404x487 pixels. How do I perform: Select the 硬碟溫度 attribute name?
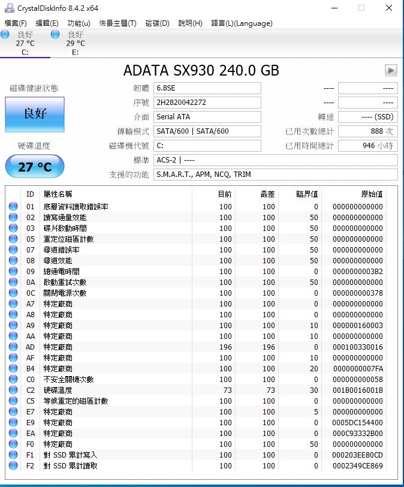[x=58, y=390]
